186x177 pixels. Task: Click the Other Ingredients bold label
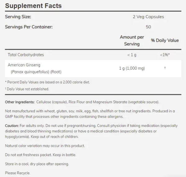(x=20, y=102)
